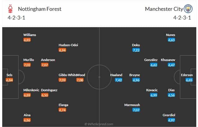This screenshot has height=127, width=198.
Task: Click the pitch center circle
Action: [x=99, y=77]
